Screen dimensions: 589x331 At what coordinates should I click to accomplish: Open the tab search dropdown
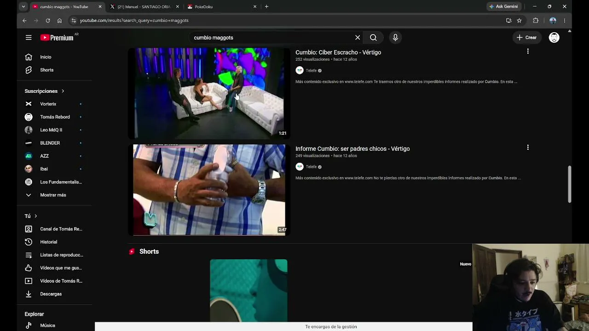coord(23,6)
